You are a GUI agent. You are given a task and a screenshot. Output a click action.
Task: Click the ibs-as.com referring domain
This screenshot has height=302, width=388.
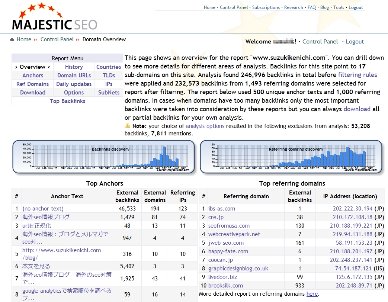pos(221,209)
